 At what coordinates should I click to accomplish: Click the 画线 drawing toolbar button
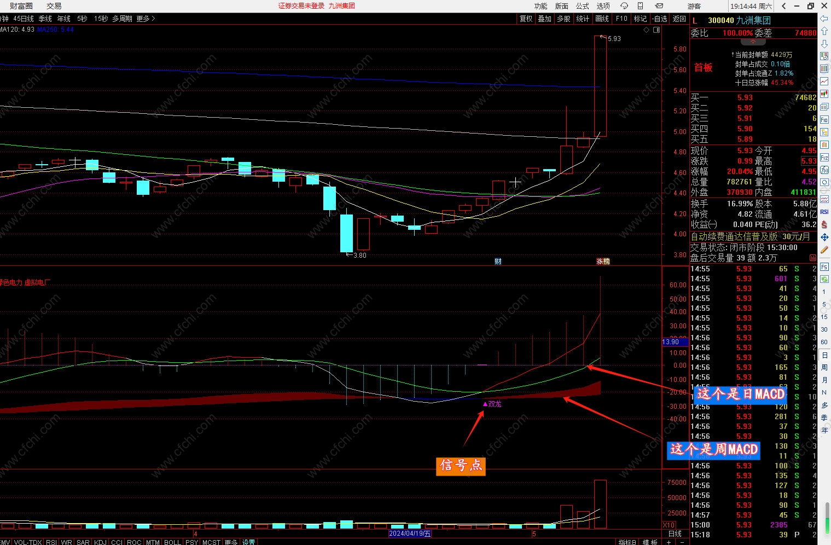pos(602,19)
